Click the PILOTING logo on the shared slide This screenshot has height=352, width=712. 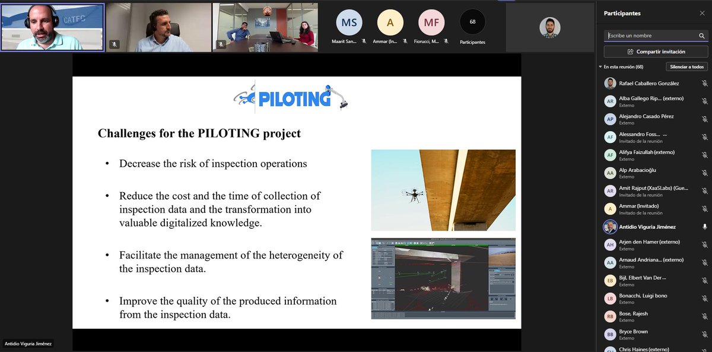(x=291, y=97)
